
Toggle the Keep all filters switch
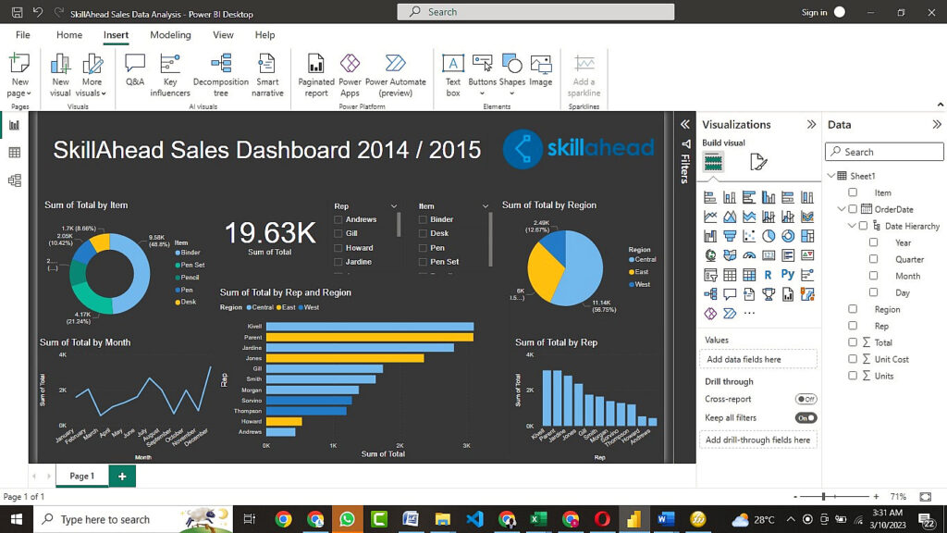click(x=806, y=417)
